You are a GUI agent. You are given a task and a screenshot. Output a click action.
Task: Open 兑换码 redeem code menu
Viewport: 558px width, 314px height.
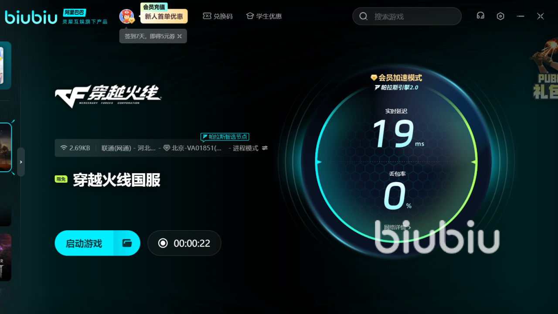click(x=218, y=16)
